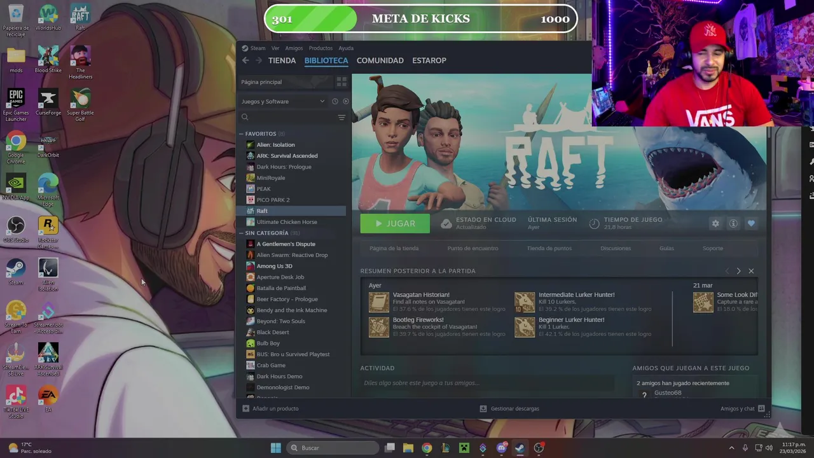Viewport: 814px width, 458px height.
Task: Show previous post-game summary page
Action: point(728,271)
